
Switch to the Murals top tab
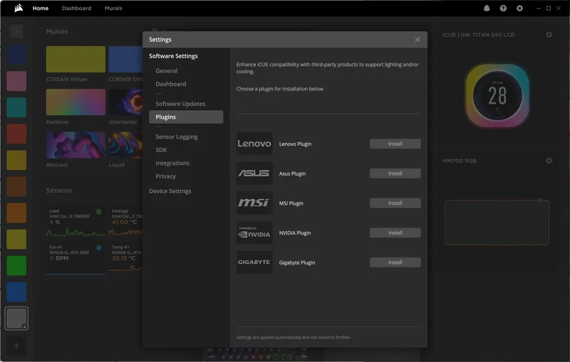(x=113, y=8)
